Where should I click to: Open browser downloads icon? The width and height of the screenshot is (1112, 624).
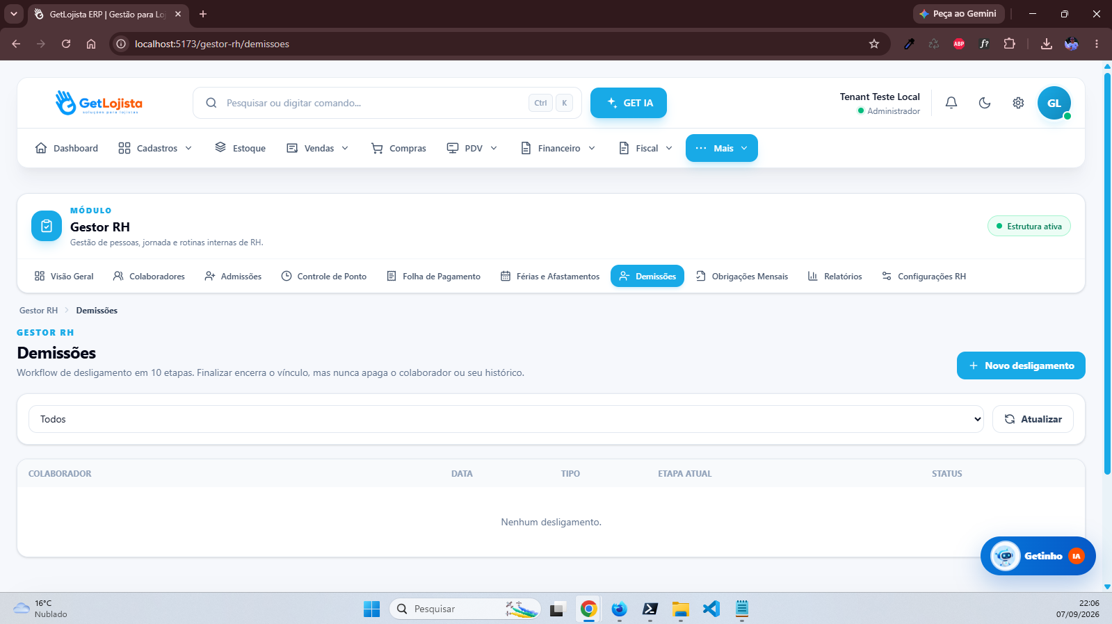click(1046, 44)
